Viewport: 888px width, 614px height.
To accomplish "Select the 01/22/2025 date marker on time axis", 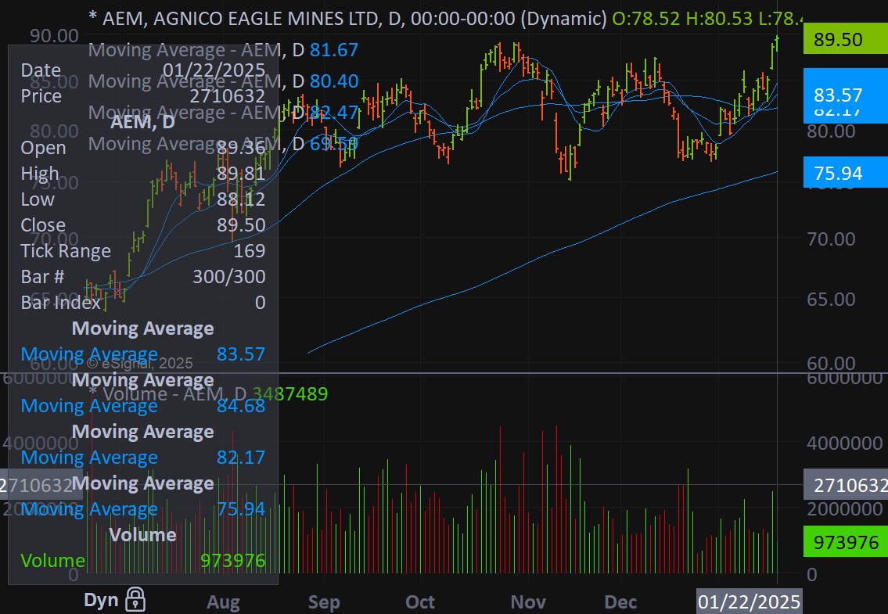I will click(x=749, y=601).
